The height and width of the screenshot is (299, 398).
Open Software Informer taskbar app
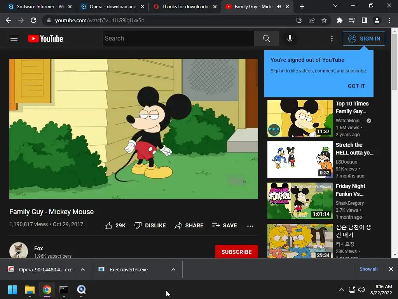tap(81, 290)
